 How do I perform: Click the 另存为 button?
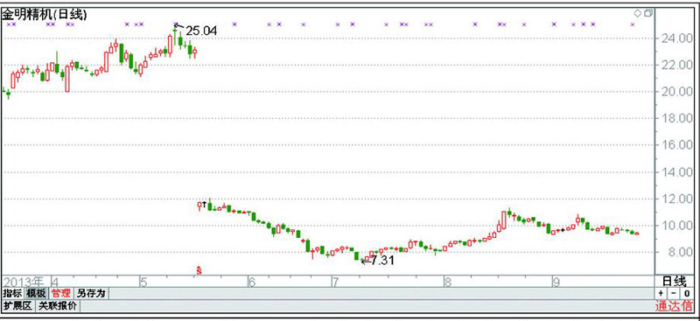pos(91,293)
